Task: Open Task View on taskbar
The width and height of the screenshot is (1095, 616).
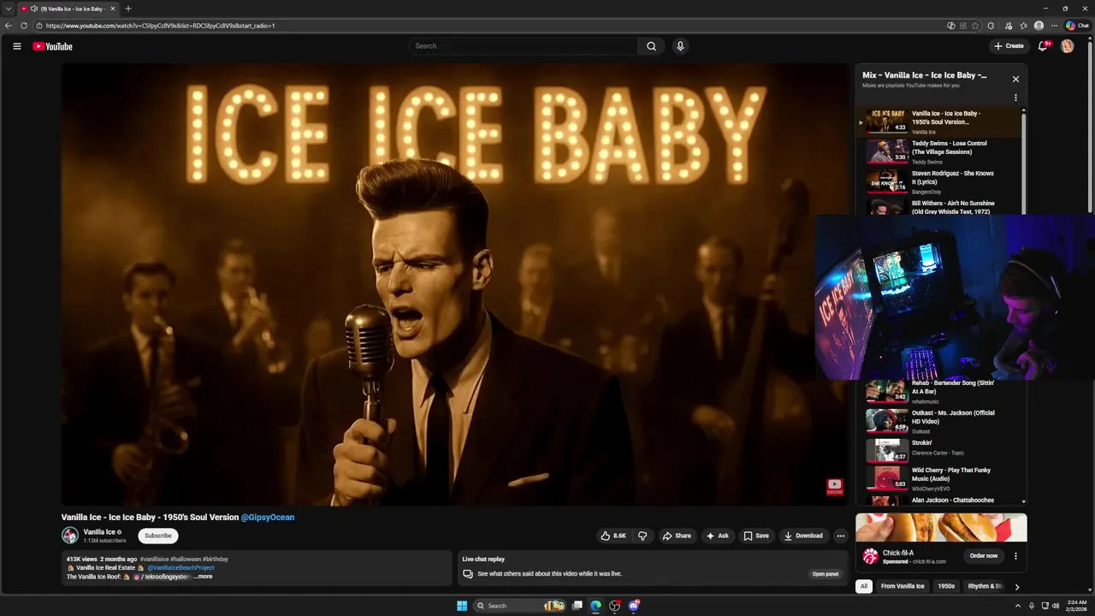Action: pos(577,606)
